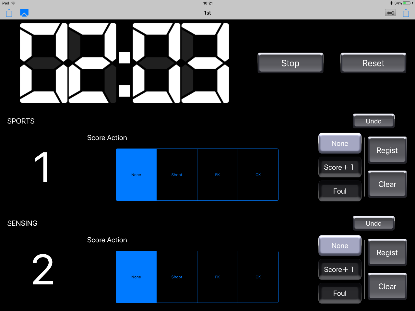Choose Foul for SPORTS team
The width and height of the screenshot is (415, 311).
(x=340, y=191)
